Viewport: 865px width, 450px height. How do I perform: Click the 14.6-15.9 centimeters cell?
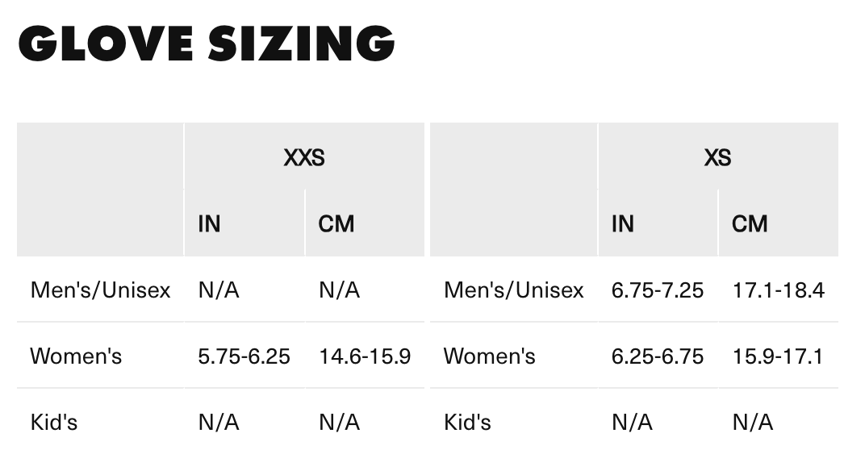[x=365, y=356]
